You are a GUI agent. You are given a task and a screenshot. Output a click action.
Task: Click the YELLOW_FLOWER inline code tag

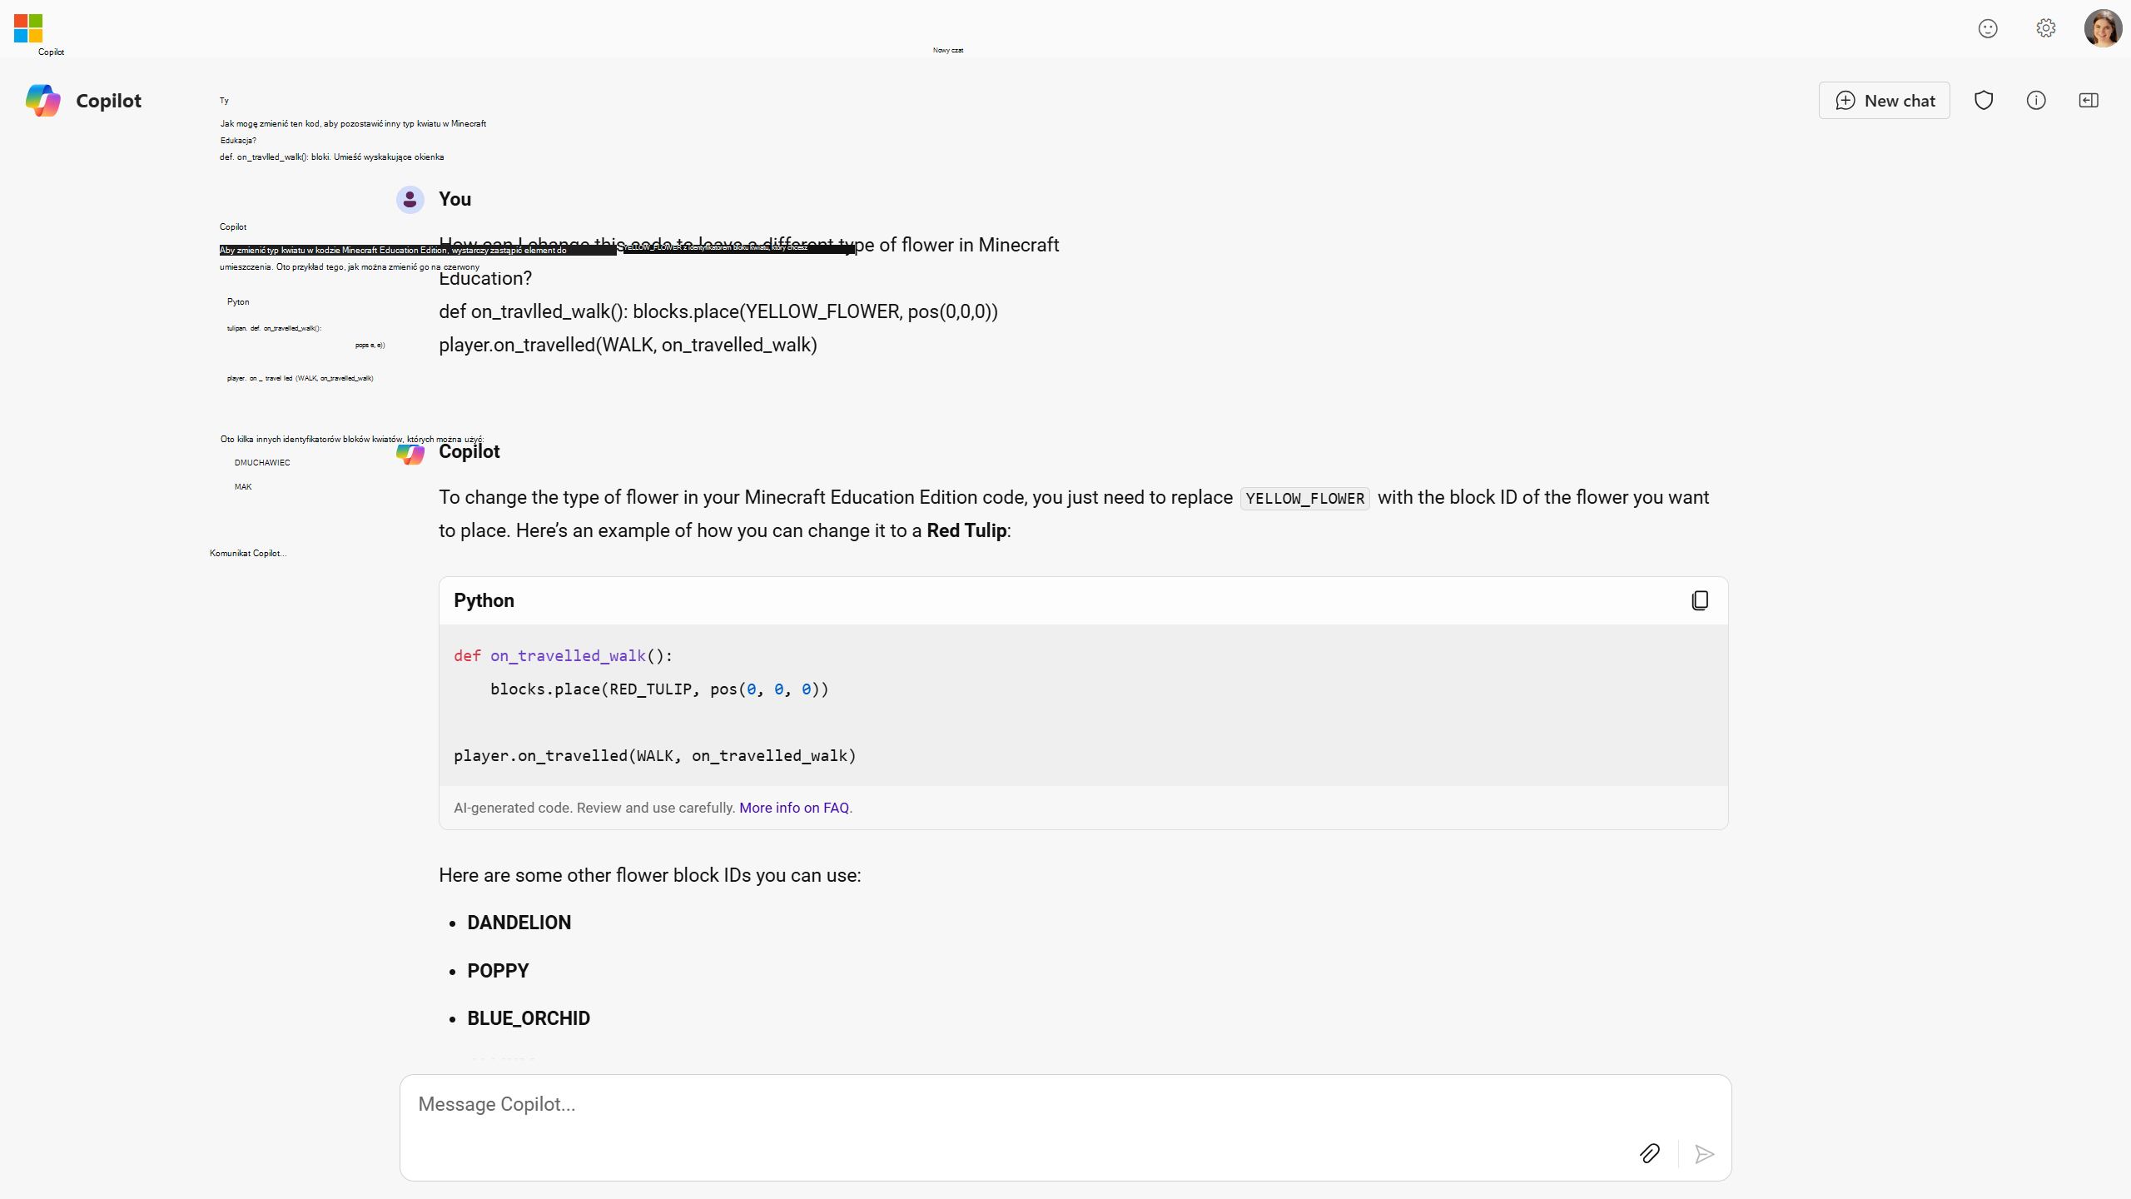coord(1304,499)
